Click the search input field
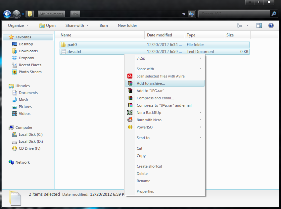Screen dimensions: 281x209 click(234, 14)
